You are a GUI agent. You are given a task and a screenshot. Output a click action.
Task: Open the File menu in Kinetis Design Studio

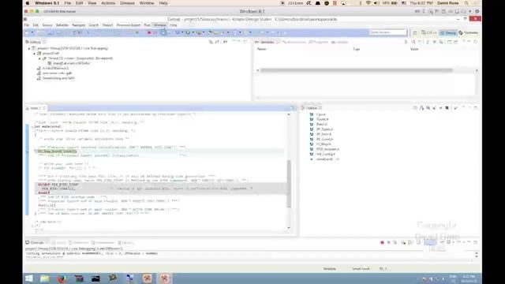27,25
